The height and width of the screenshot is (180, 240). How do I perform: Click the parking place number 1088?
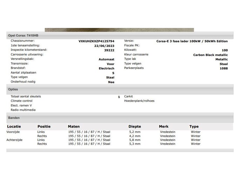[224, 68]
